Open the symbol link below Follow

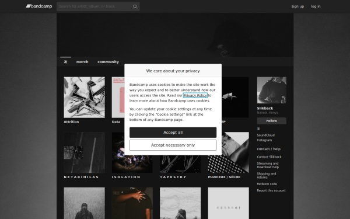(258, 128)
